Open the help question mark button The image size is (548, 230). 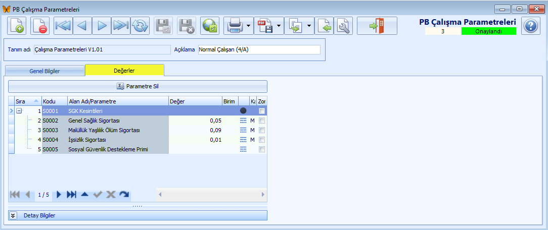(x=530, y=26)
